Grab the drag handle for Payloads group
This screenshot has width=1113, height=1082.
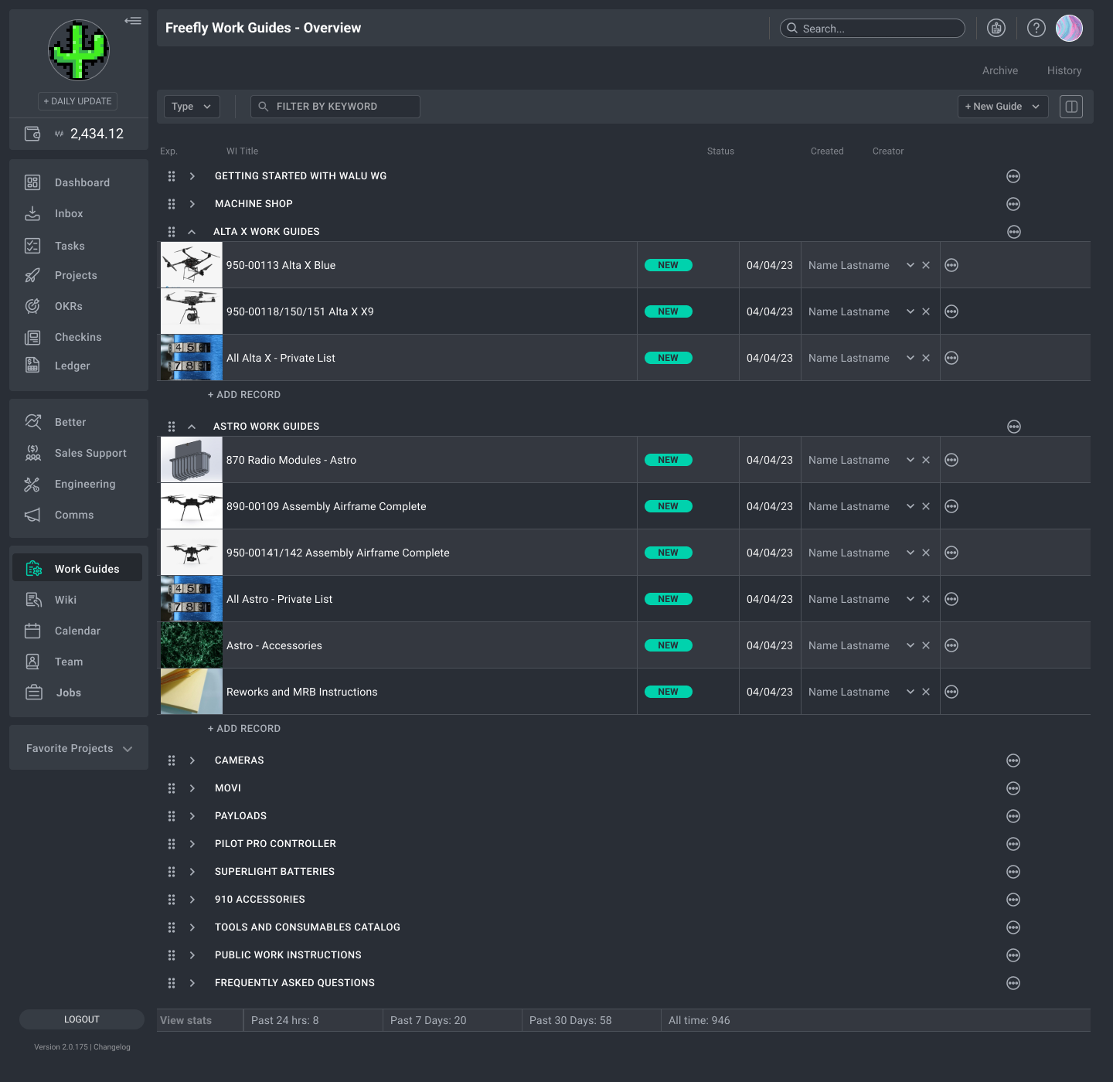click(172, 816)
